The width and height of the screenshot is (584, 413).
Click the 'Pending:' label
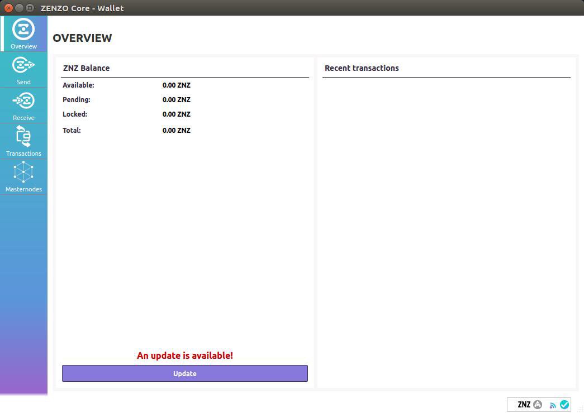77,100
